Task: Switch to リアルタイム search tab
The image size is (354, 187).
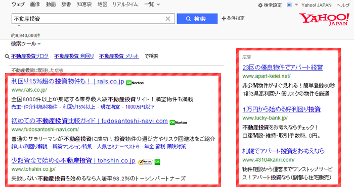Action: 125,4
